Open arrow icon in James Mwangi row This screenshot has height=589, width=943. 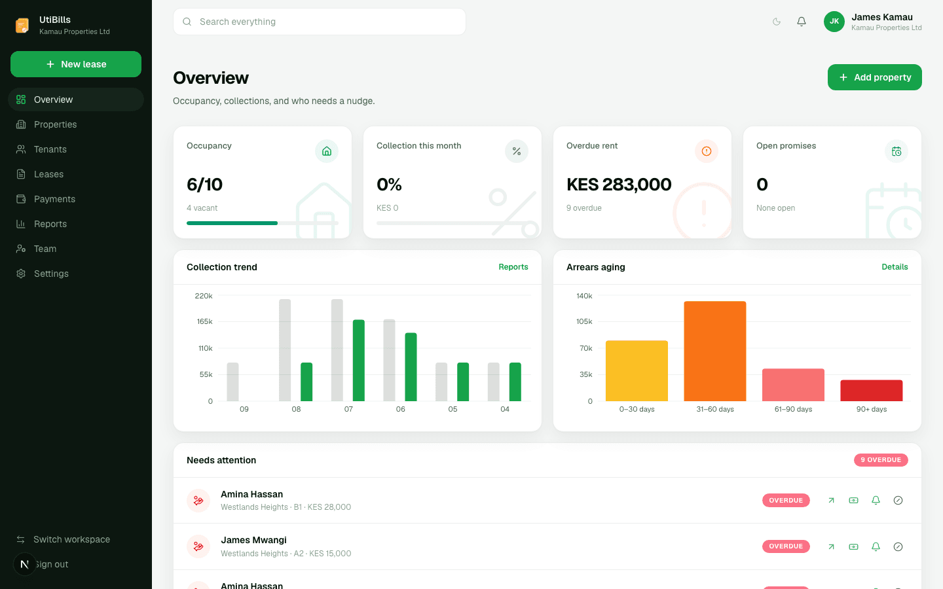[831, 546]
